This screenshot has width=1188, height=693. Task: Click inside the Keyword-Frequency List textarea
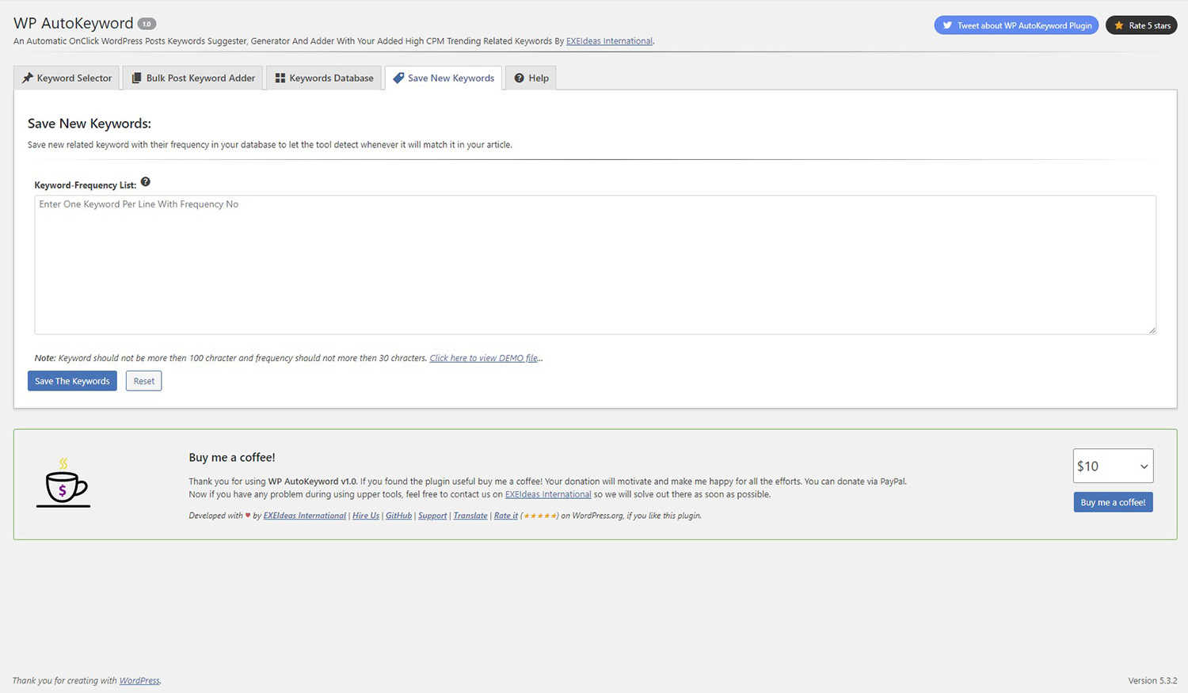(595, 265)
